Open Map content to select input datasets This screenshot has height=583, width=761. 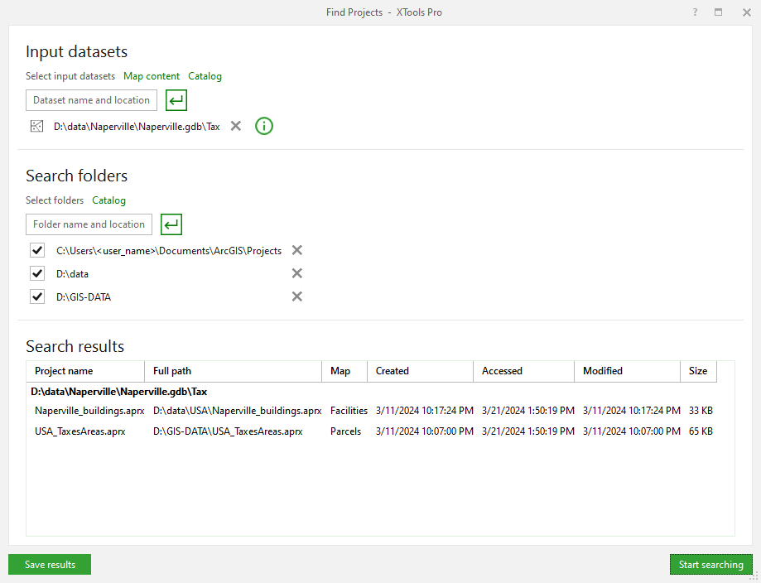(x=152, y=76)
